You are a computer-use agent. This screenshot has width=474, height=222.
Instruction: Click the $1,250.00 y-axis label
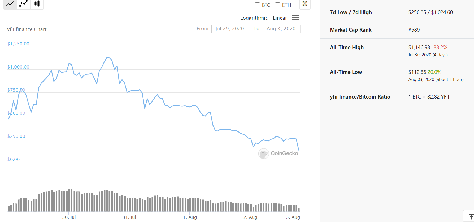pos(18,44)
